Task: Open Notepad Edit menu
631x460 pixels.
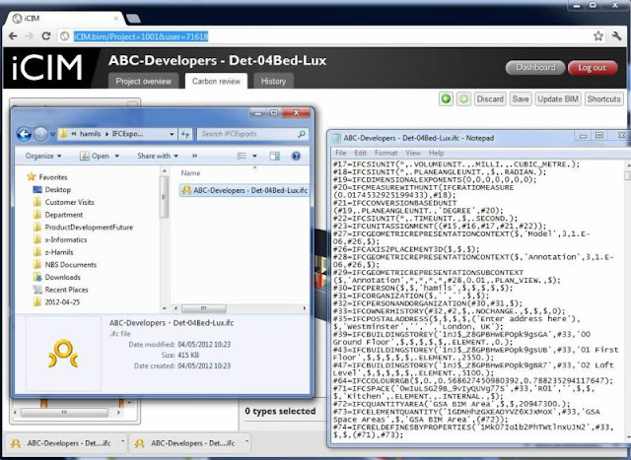Action: [x=360, y=153]
